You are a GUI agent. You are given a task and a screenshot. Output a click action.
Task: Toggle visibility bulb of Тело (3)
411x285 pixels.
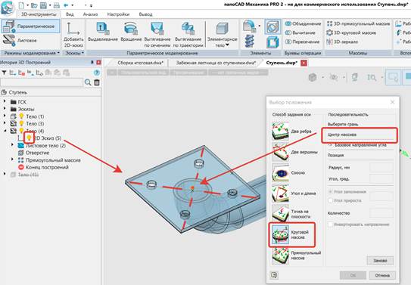pyautogui.click(x=21, y=123)
